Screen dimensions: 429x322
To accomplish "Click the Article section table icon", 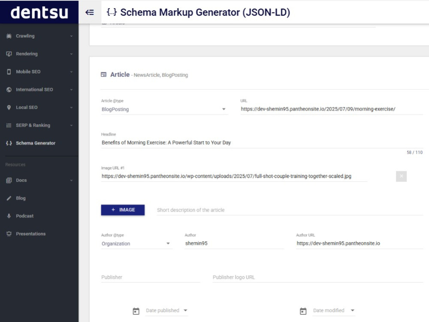I will coord(104,74).
